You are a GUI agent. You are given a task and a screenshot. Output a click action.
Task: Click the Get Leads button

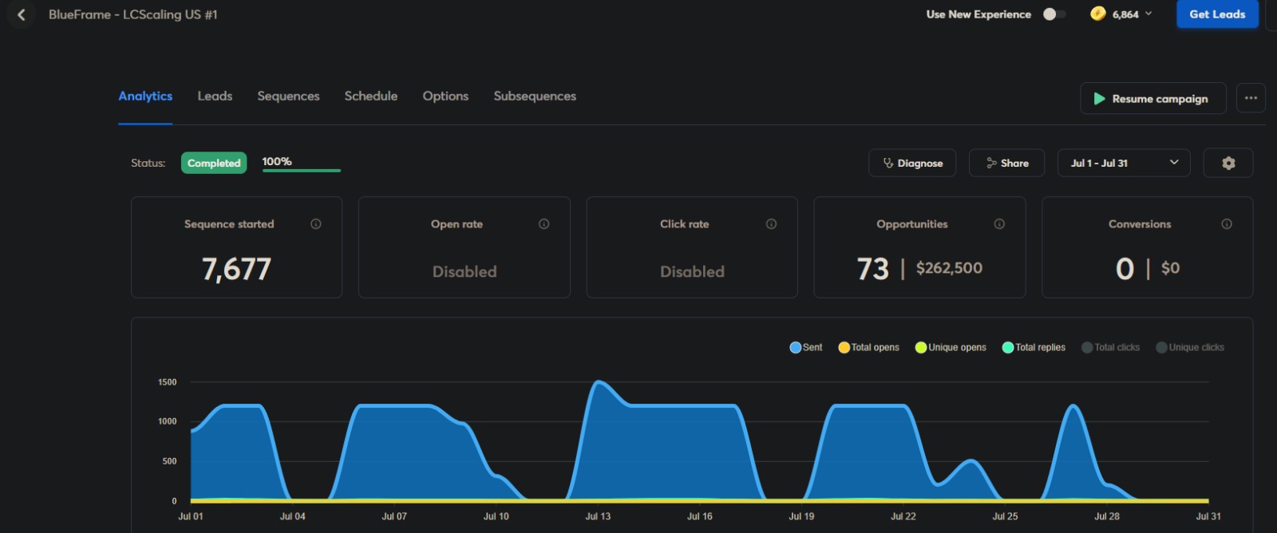click(1217, 14)
